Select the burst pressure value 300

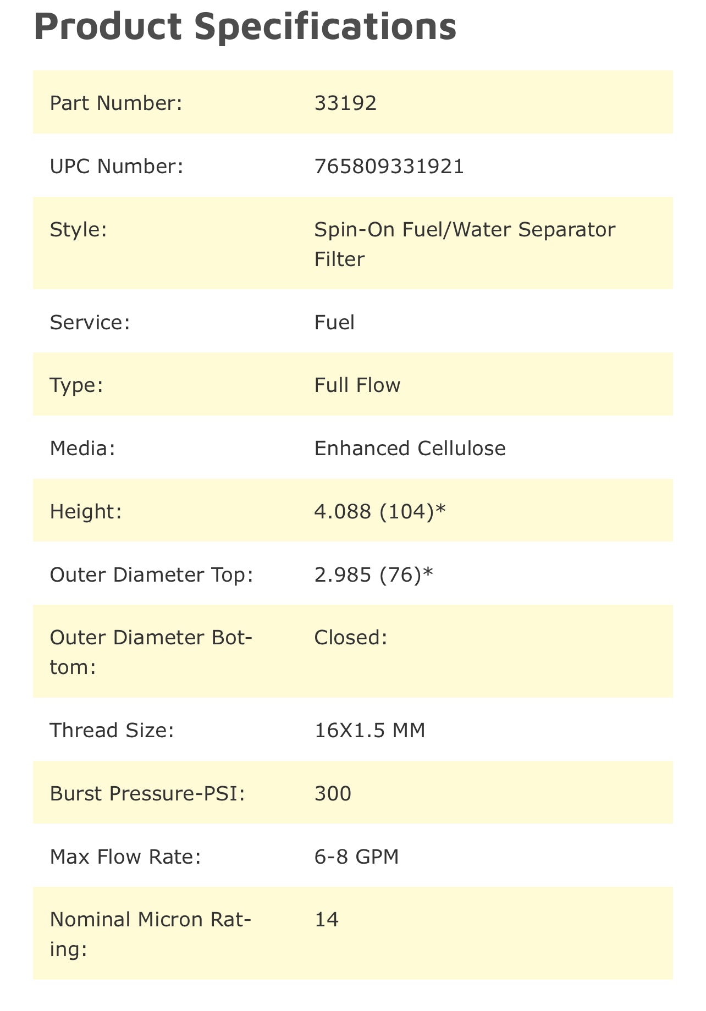[x=333, y=794]
